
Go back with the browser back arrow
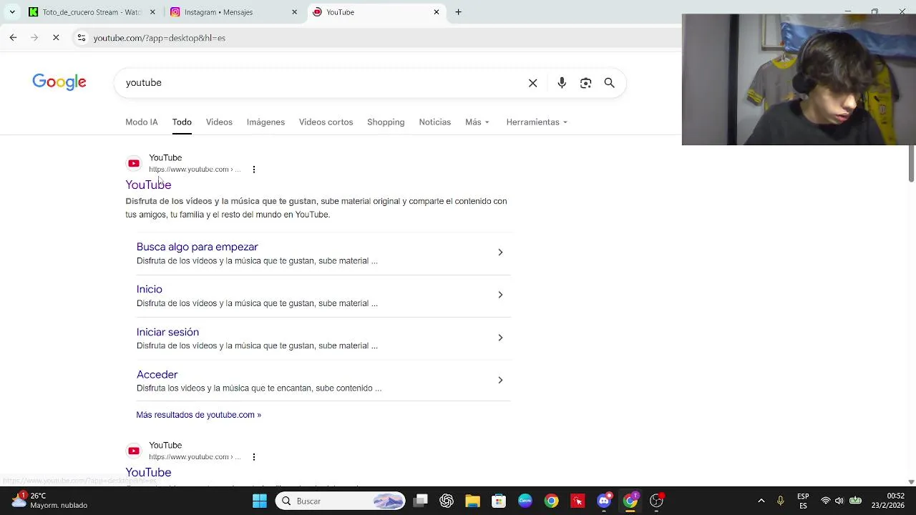pos(13,37)
